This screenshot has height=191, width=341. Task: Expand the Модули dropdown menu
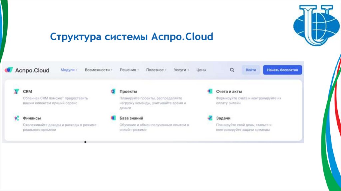pos(69,70)
